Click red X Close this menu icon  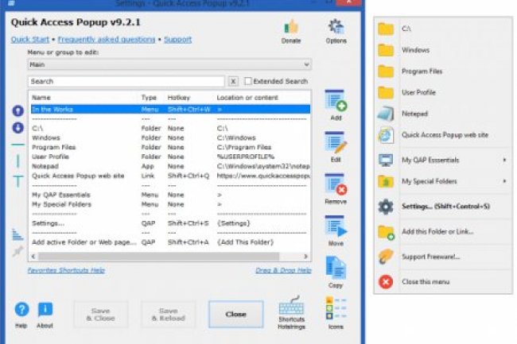(x=386, y=282)
